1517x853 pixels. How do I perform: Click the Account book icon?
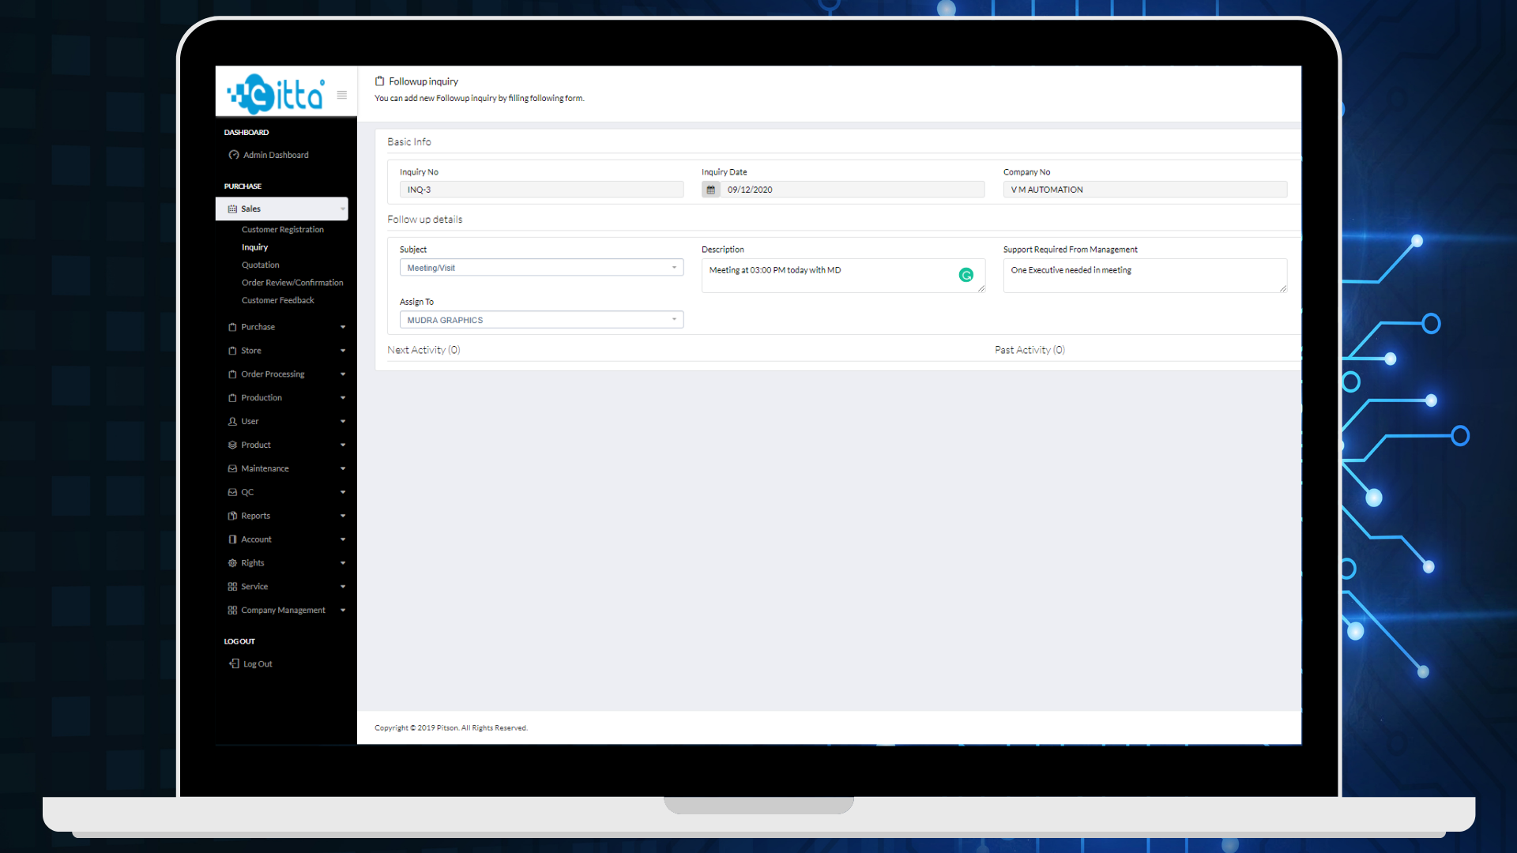[232, 539]
